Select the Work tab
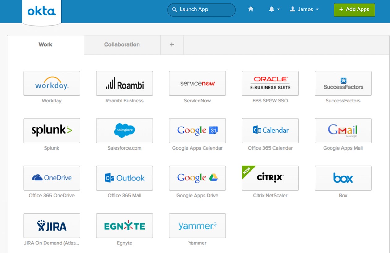This screenshot has width=390, height=253. point(45,44)
